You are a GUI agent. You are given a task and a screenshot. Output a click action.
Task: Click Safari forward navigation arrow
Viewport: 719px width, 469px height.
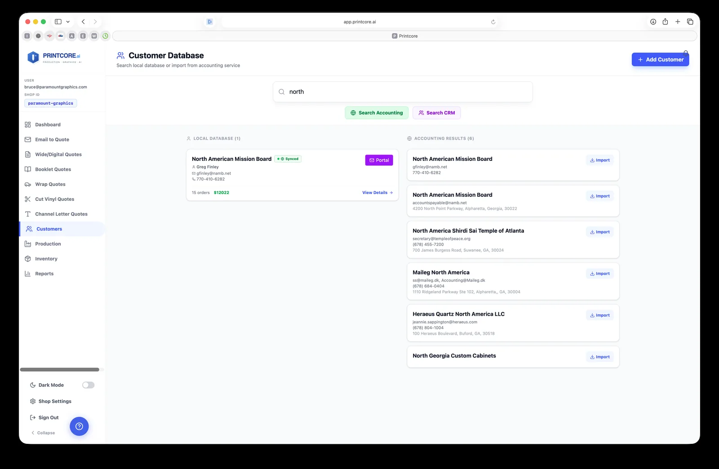point(95,22)
